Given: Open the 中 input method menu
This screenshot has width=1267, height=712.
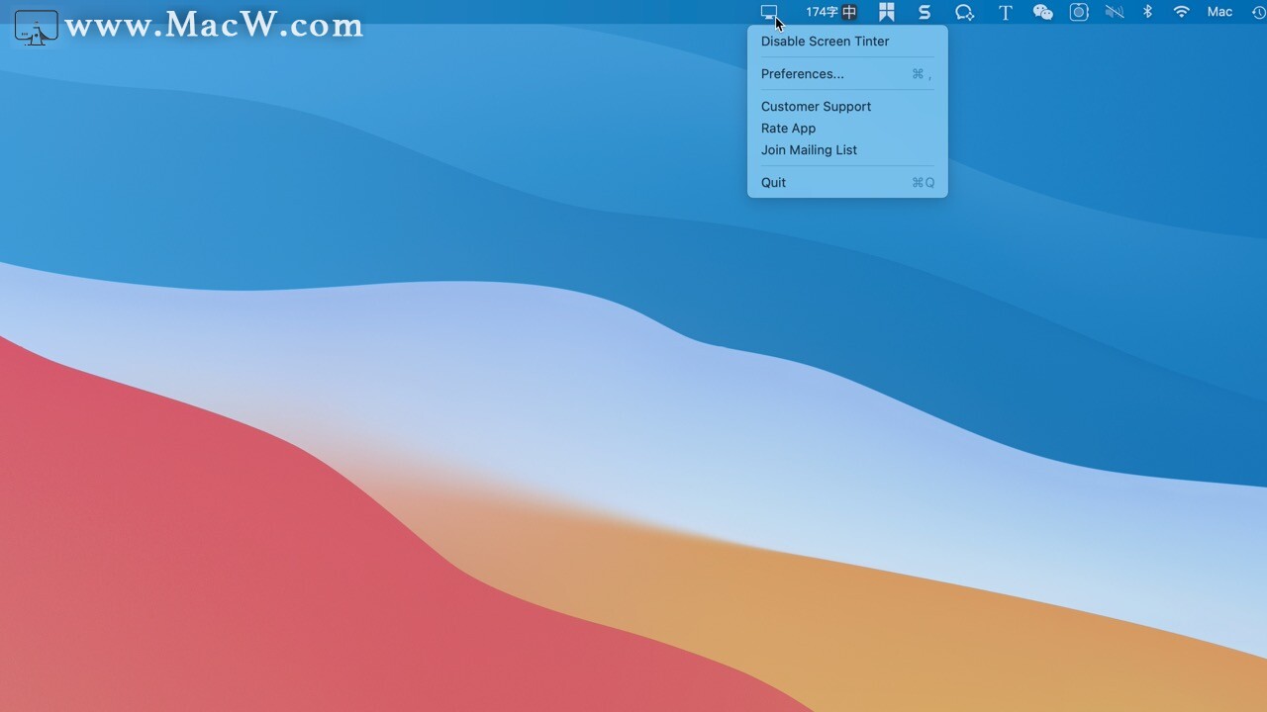Looking at the screenshot, I should point(848,12).
